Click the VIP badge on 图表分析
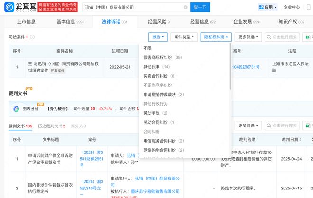 click(x=40, y=104)
